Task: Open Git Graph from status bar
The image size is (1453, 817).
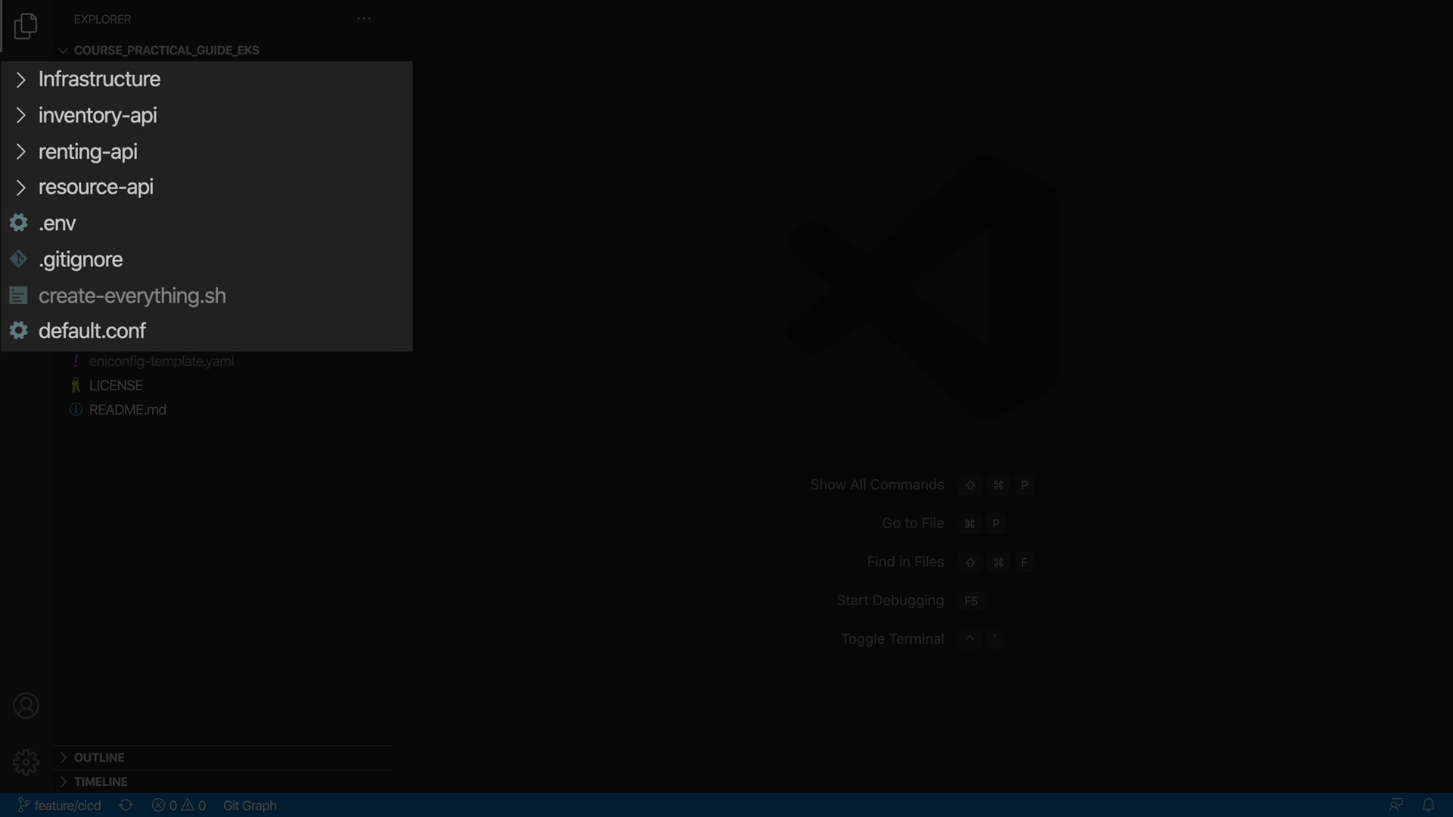Action: 250,806
